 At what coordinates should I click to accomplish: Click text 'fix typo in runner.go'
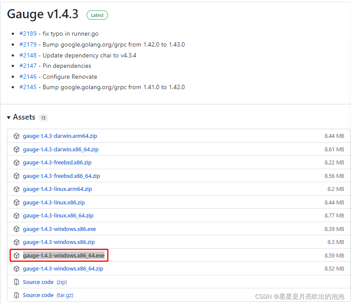pyautogui.click(x=71, y=34)
